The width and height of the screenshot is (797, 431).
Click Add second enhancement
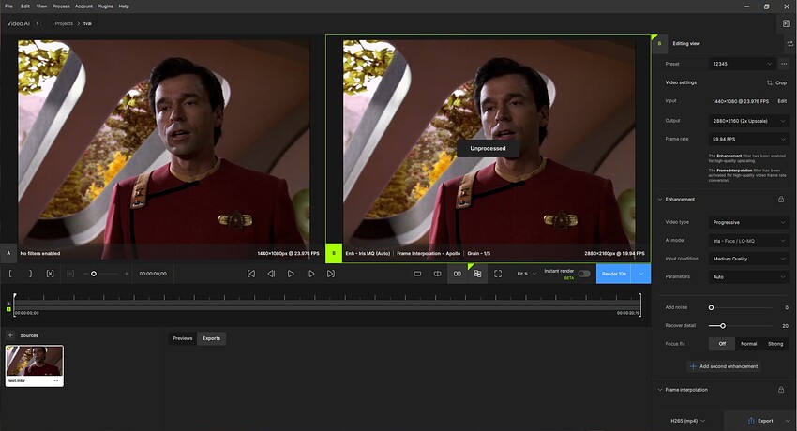(x=723, y=365)
